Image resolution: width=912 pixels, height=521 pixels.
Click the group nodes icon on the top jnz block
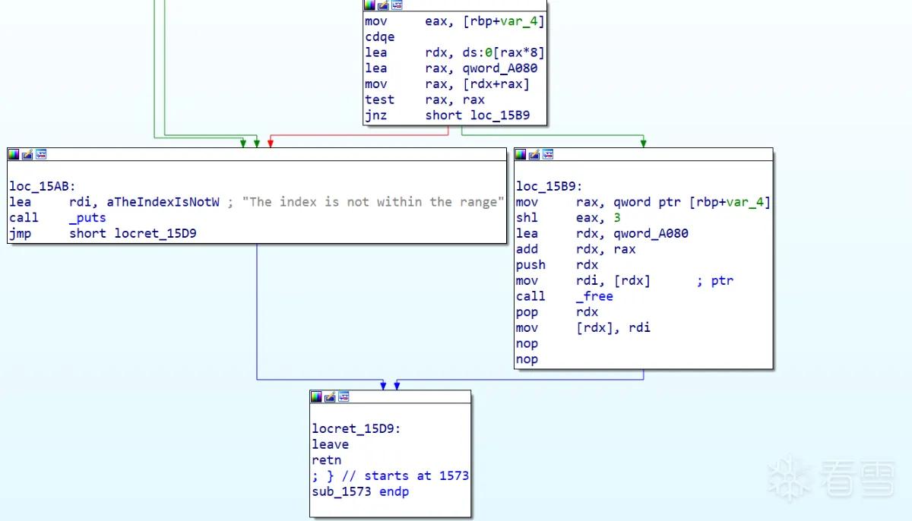pos(397,5)
